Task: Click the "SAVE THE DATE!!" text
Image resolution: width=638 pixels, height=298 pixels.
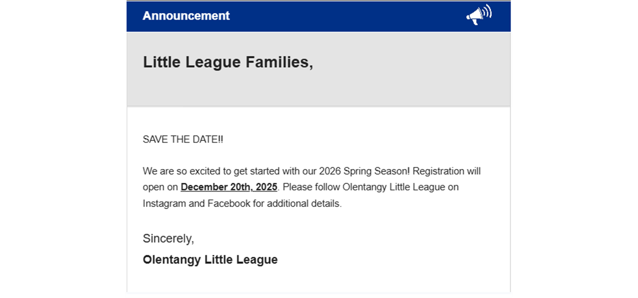Action: coord(182,140)
